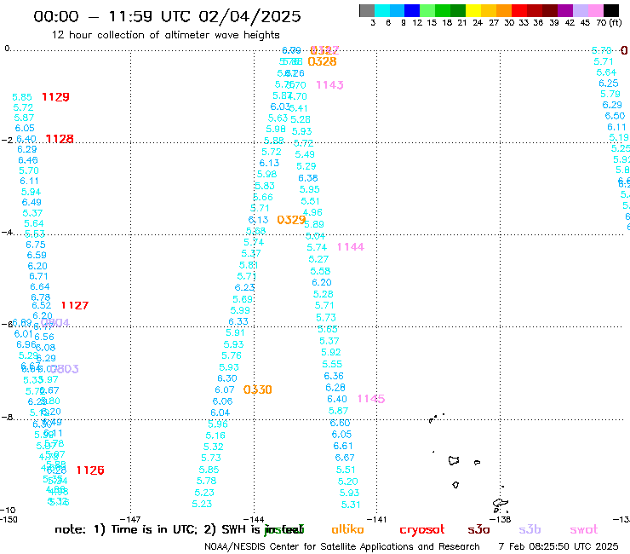Pick the bright red legend swatch
The image size is (630, 554).
pos(519,10)
